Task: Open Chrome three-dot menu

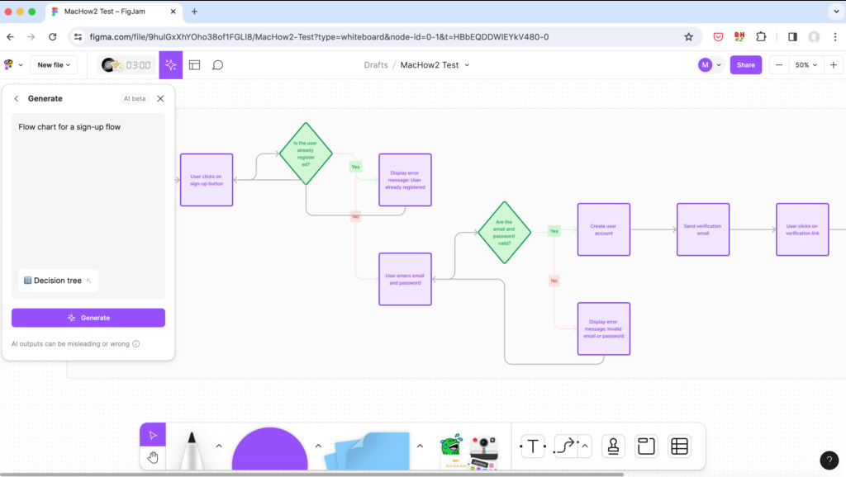Action: coord(835,36)
